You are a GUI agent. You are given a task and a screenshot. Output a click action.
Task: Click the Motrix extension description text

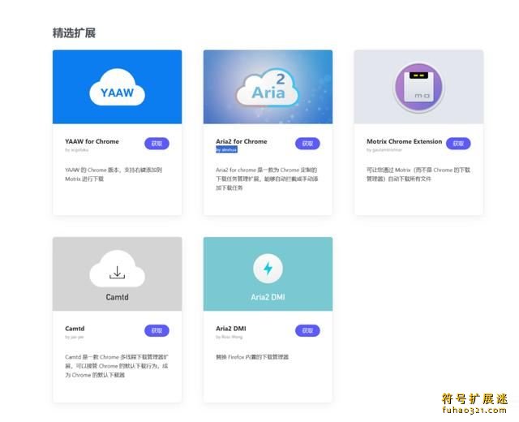(x=418, y=174)
